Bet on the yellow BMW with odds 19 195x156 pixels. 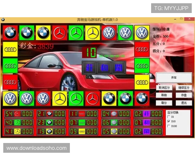(x=49, y=131)
